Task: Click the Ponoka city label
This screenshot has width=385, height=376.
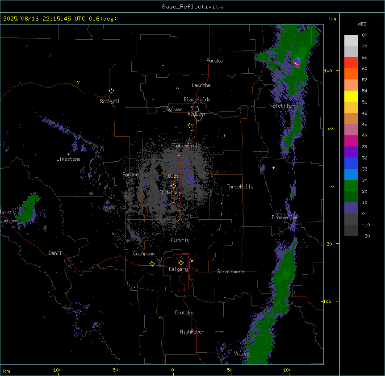Action: [x=214, y=61]
